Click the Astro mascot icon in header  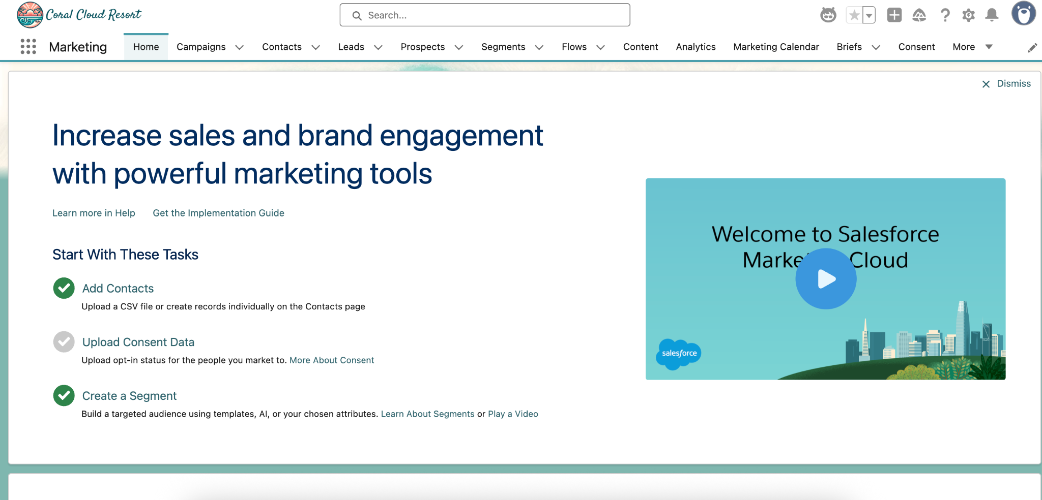pyautogui.click(x=828, y=15)
